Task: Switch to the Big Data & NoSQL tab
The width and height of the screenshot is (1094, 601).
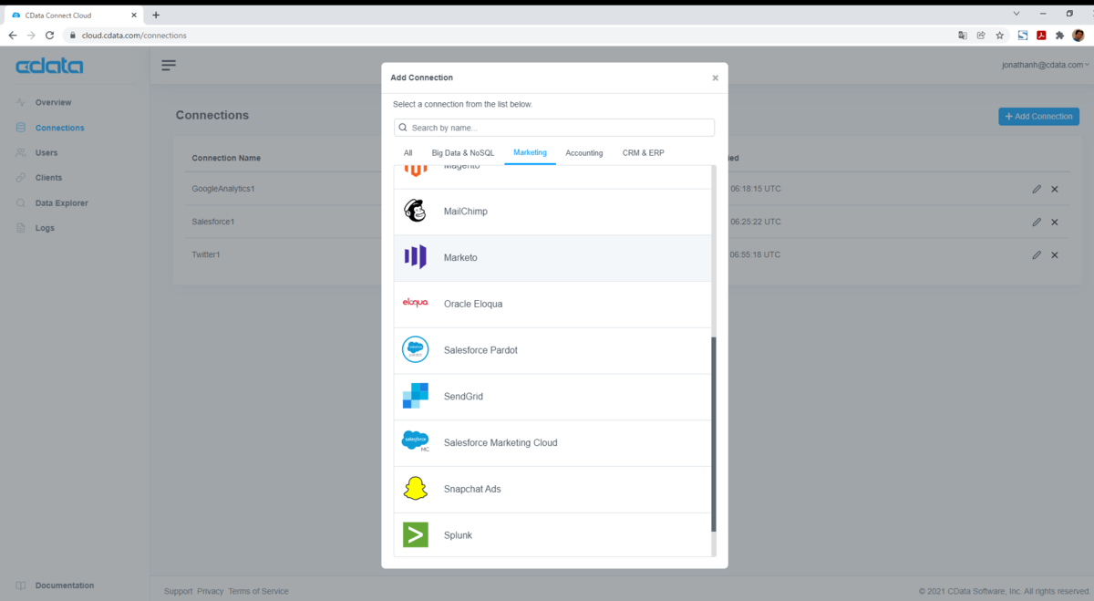Action: pos(463,153)
